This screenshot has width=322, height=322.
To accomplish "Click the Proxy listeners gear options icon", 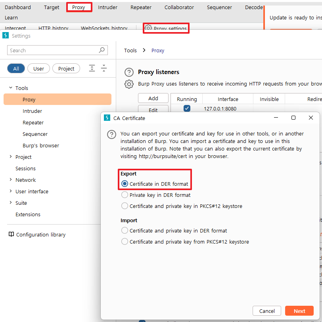I will [129, 84].
